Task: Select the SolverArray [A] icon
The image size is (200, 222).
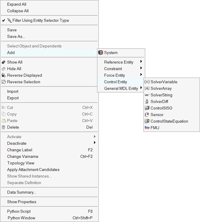Action: (147, 88)
